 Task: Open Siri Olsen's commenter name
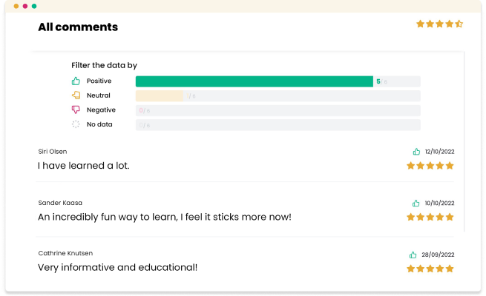pos(53,152)
